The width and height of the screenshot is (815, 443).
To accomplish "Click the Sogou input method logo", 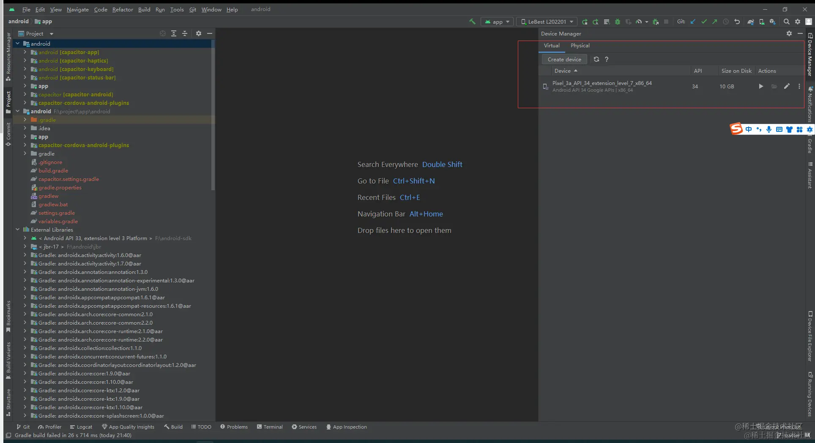I will click(x=736, y=129).
